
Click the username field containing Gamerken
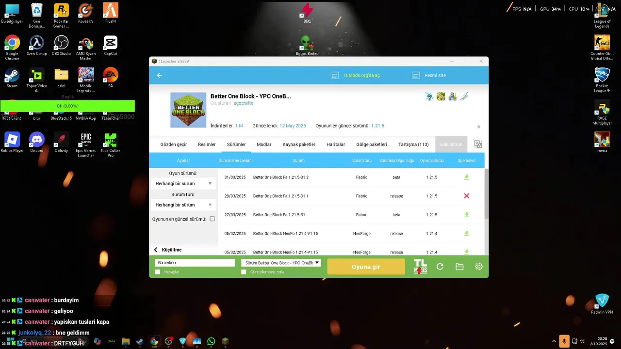pos(195,263)
